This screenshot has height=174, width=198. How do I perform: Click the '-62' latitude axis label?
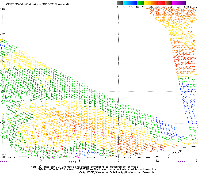coord(2,34)
